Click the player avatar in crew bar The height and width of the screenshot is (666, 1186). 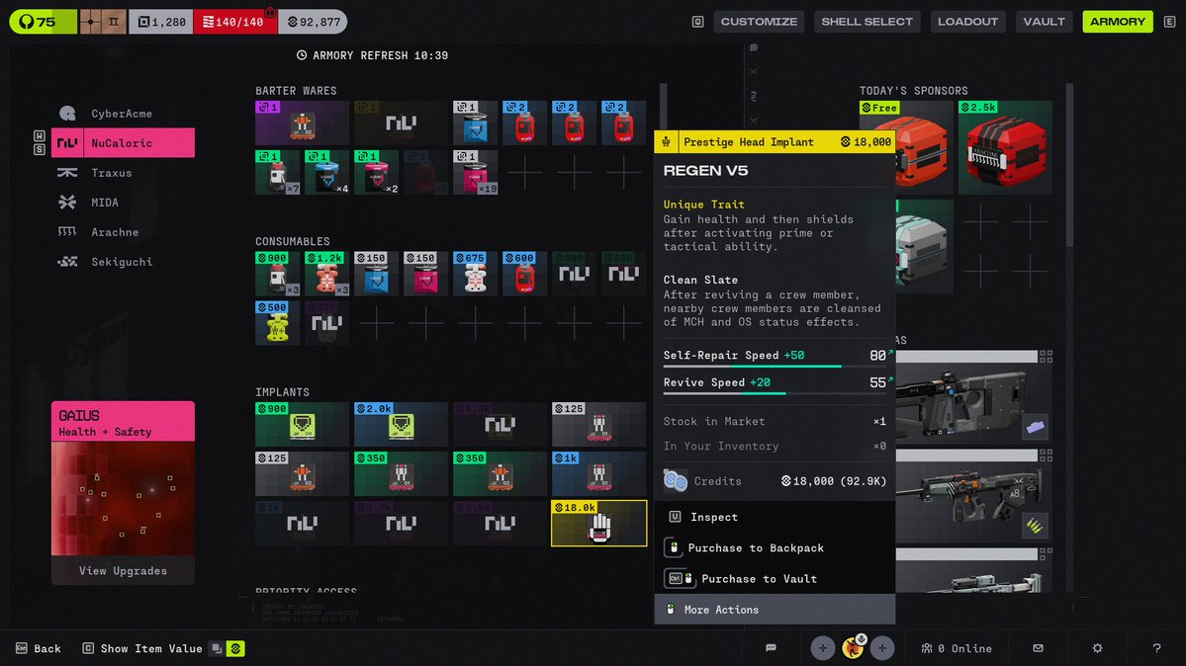pos(853,648)
